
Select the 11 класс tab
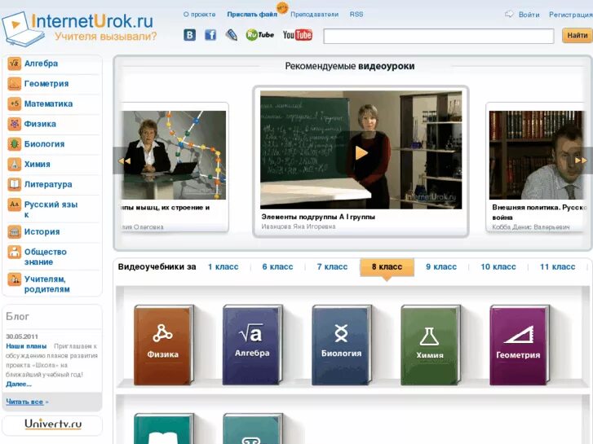coord(557,266)
